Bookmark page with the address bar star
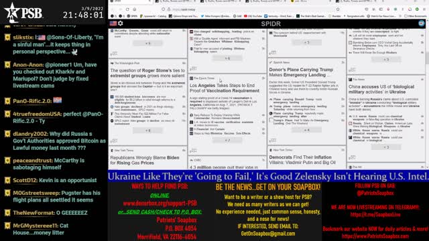The image size is (429, 241). point(338,9)
